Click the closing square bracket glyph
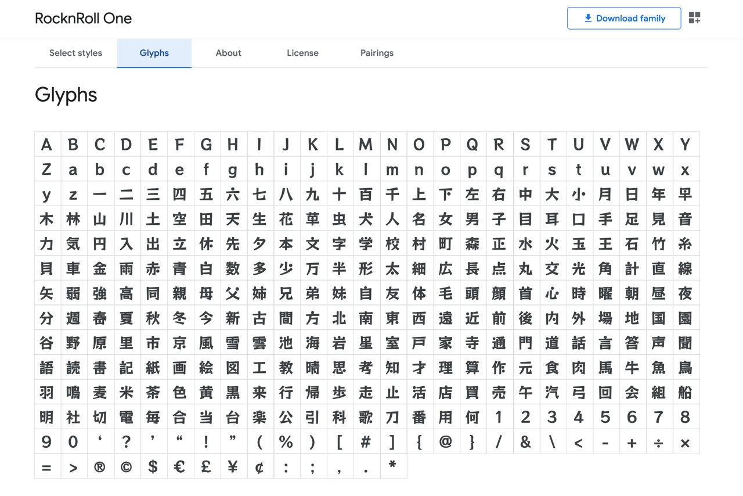Viewport: 743px width, 496px height. tap(392, 441)
